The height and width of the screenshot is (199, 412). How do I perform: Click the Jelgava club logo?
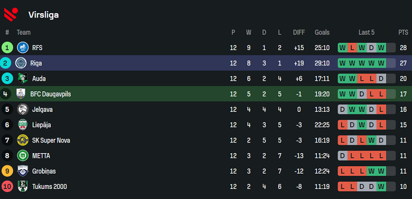[23, 109]
